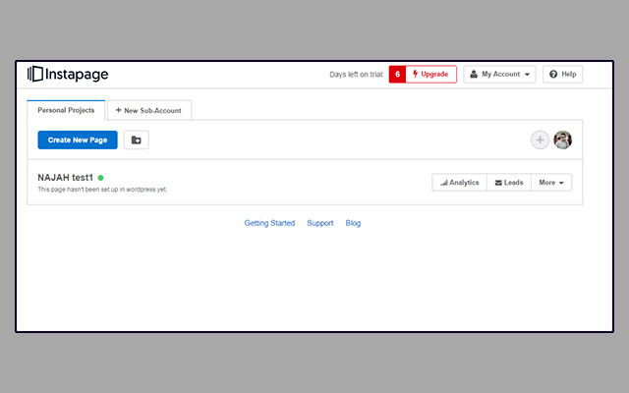Select the Personal Projects tab
The width and height of the screenshot is (629, 393).
coord(66,110)
